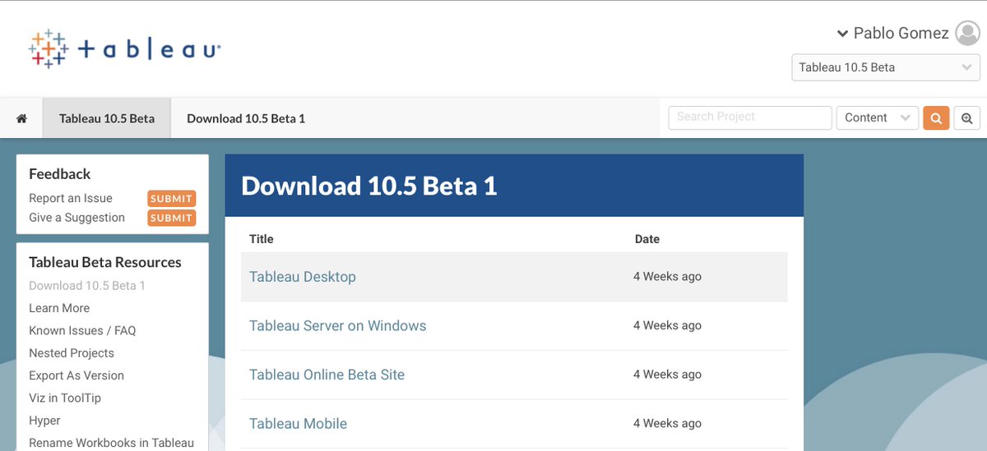
Task: Open Export As Version resource link
Action: click(76, 375)
